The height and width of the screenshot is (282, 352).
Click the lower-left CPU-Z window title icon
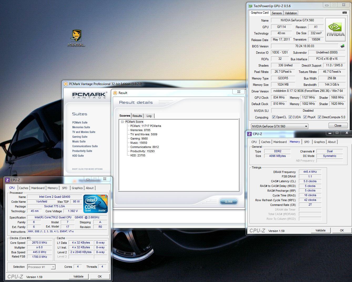(x=7, y=180)
